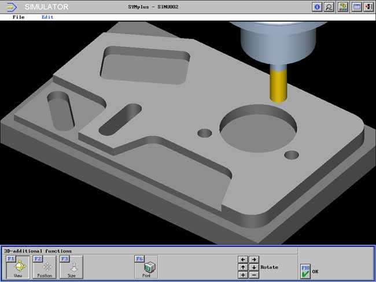Click the SIMULATOR arrow logo

pyautogui.click(x=12, y=7)
